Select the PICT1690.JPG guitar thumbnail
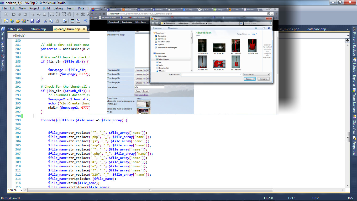 tap(219, 64)
